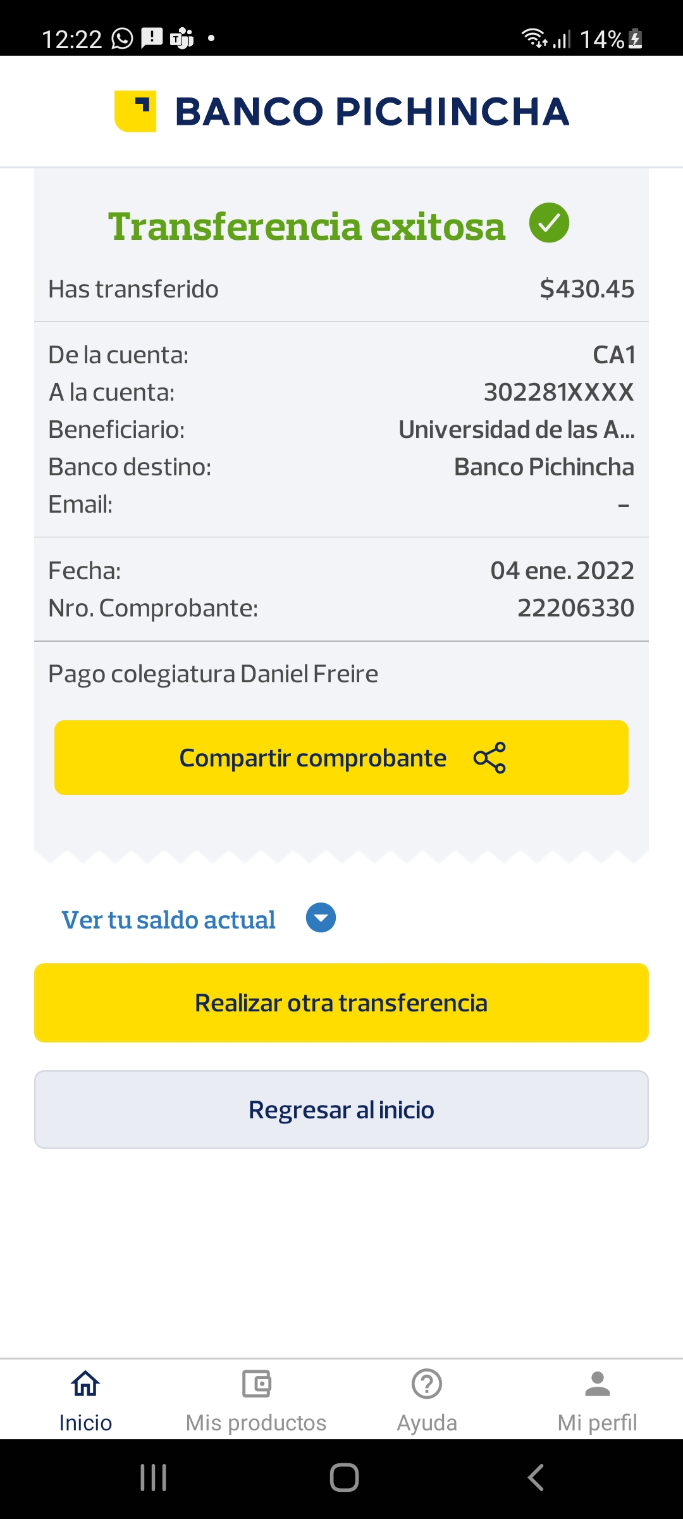The image size is (683, 1519).
Task: Expand saldo actual with blue arrow
Action: point(321,918)
